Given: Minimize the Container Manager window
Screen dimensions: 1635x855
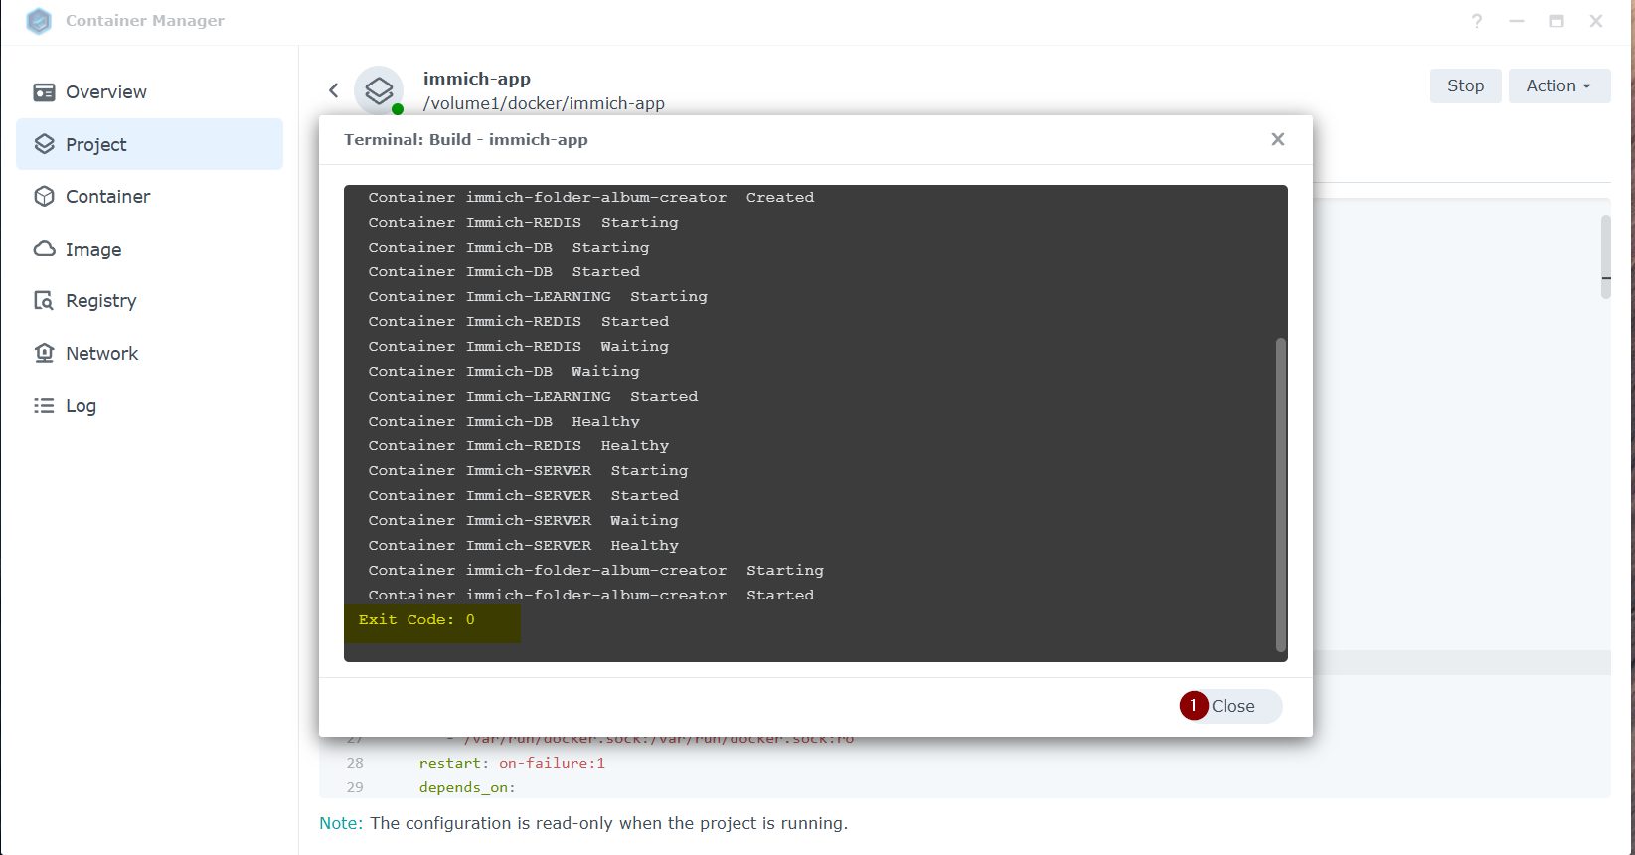Looking at the screenshot, I should (x=1517, y=21).
